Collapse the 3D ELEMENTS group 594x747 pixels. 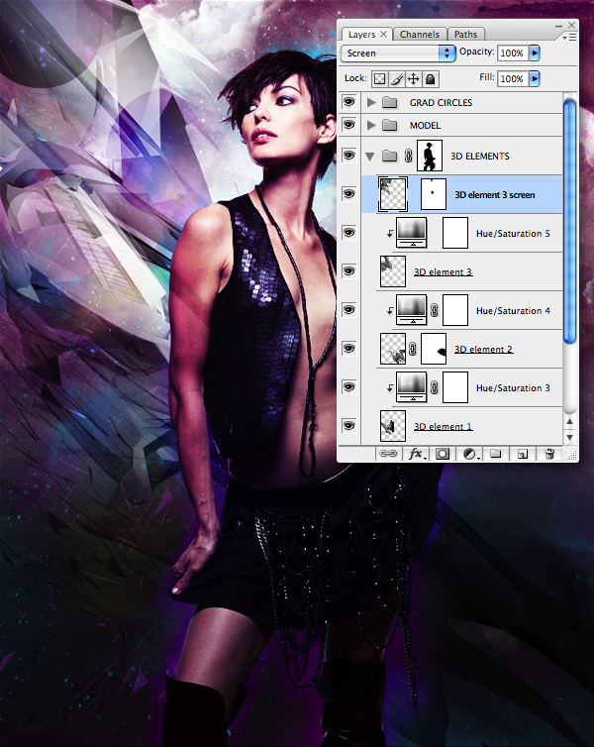pos(370,156)
